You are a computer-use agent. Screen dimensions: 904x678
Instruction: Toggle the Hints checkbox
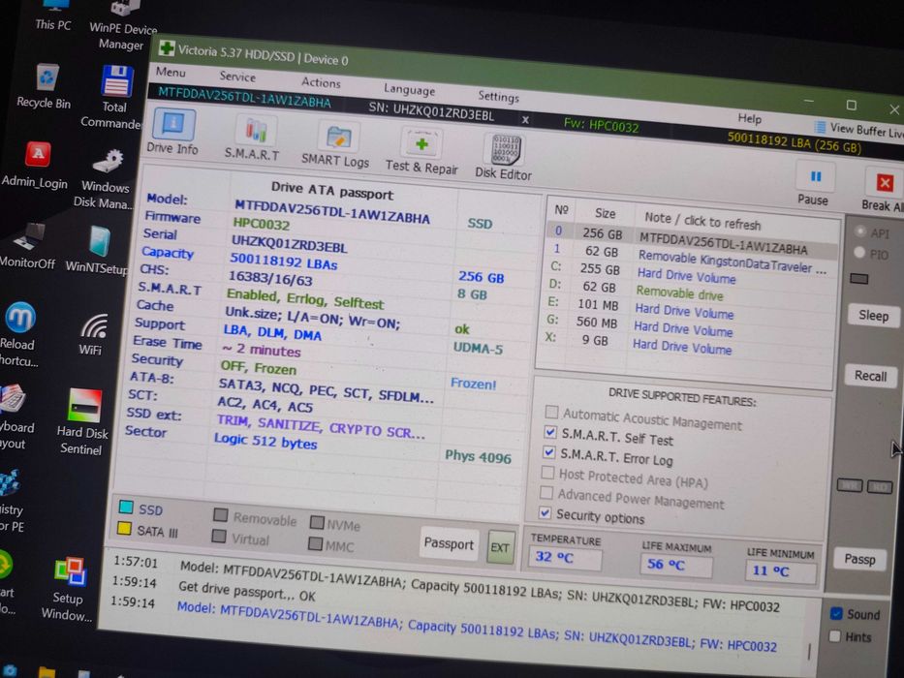(x=834, y=635)
